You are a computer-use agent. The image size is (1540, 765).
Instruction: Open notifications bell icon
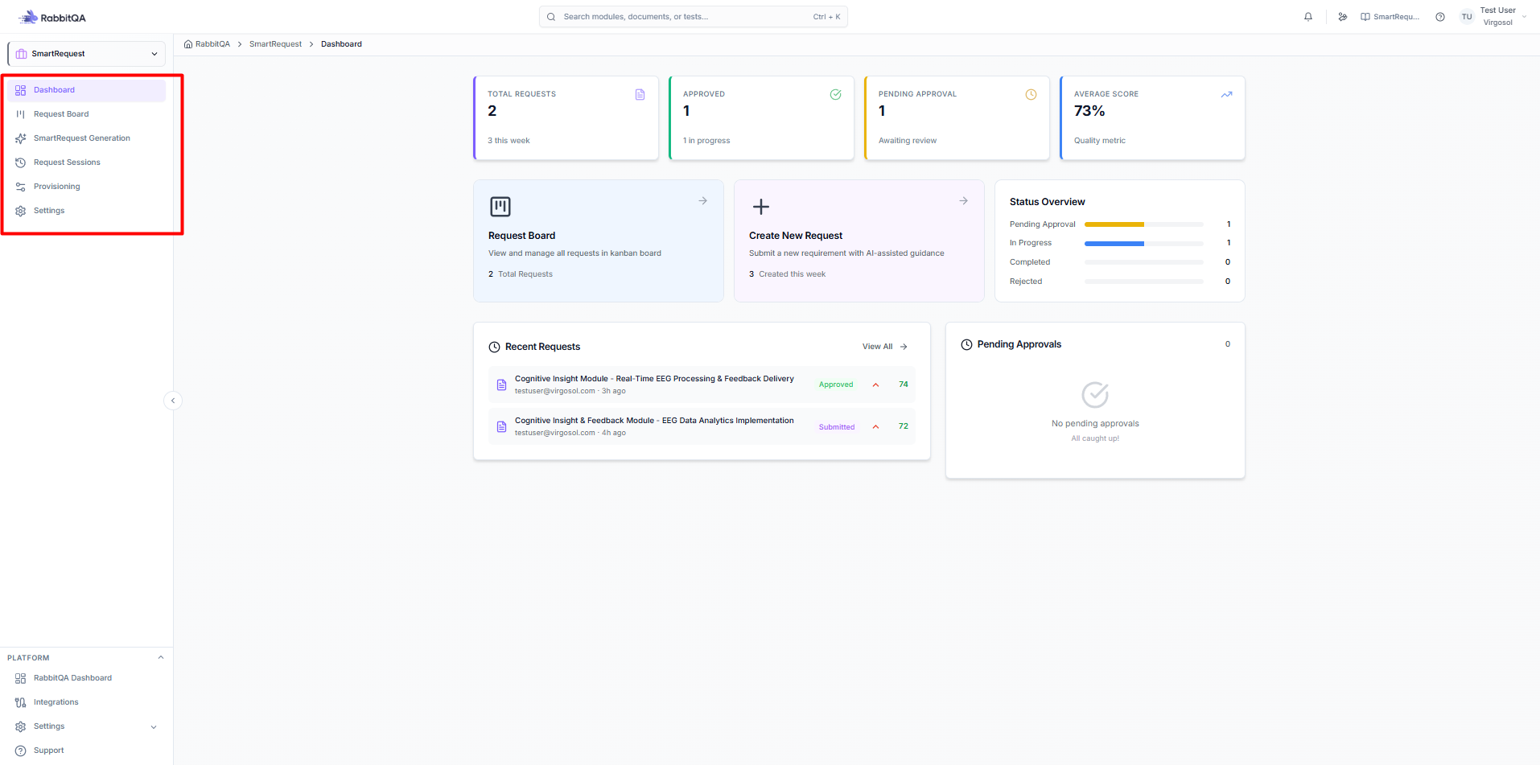[x=1308, y=17]
